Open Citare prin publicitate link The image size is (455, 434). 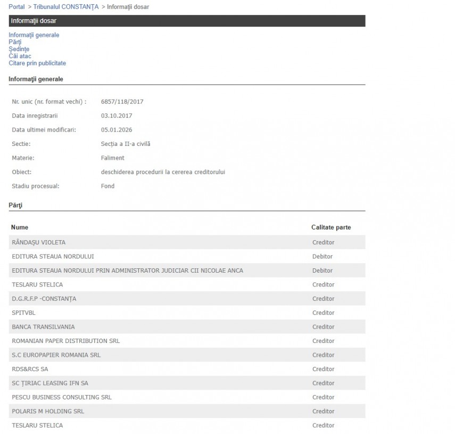(x=37, y=63)
